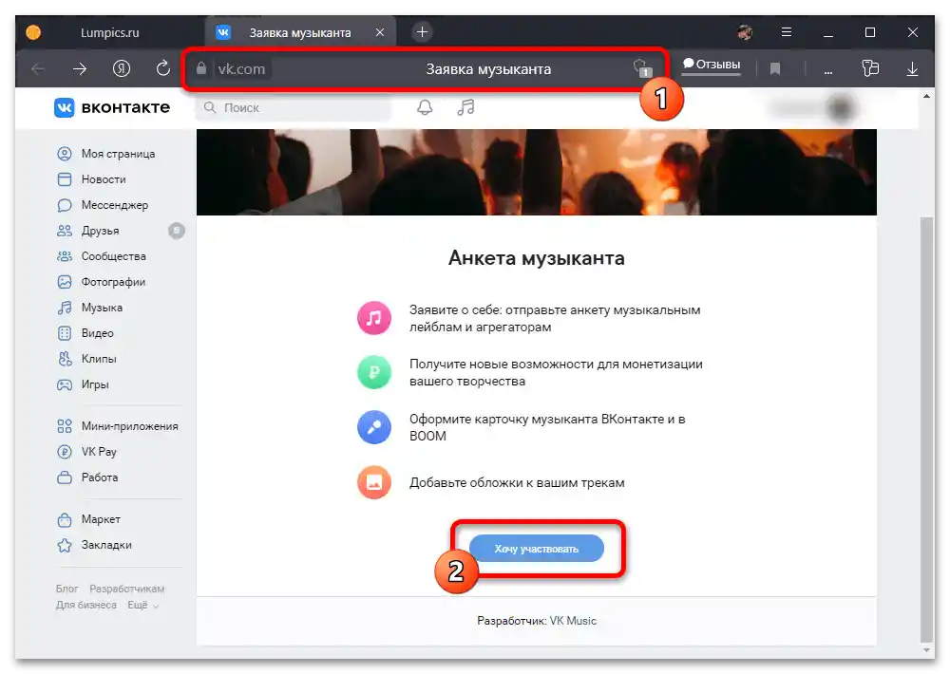Open the music note icon in the header

coord(465,107)
